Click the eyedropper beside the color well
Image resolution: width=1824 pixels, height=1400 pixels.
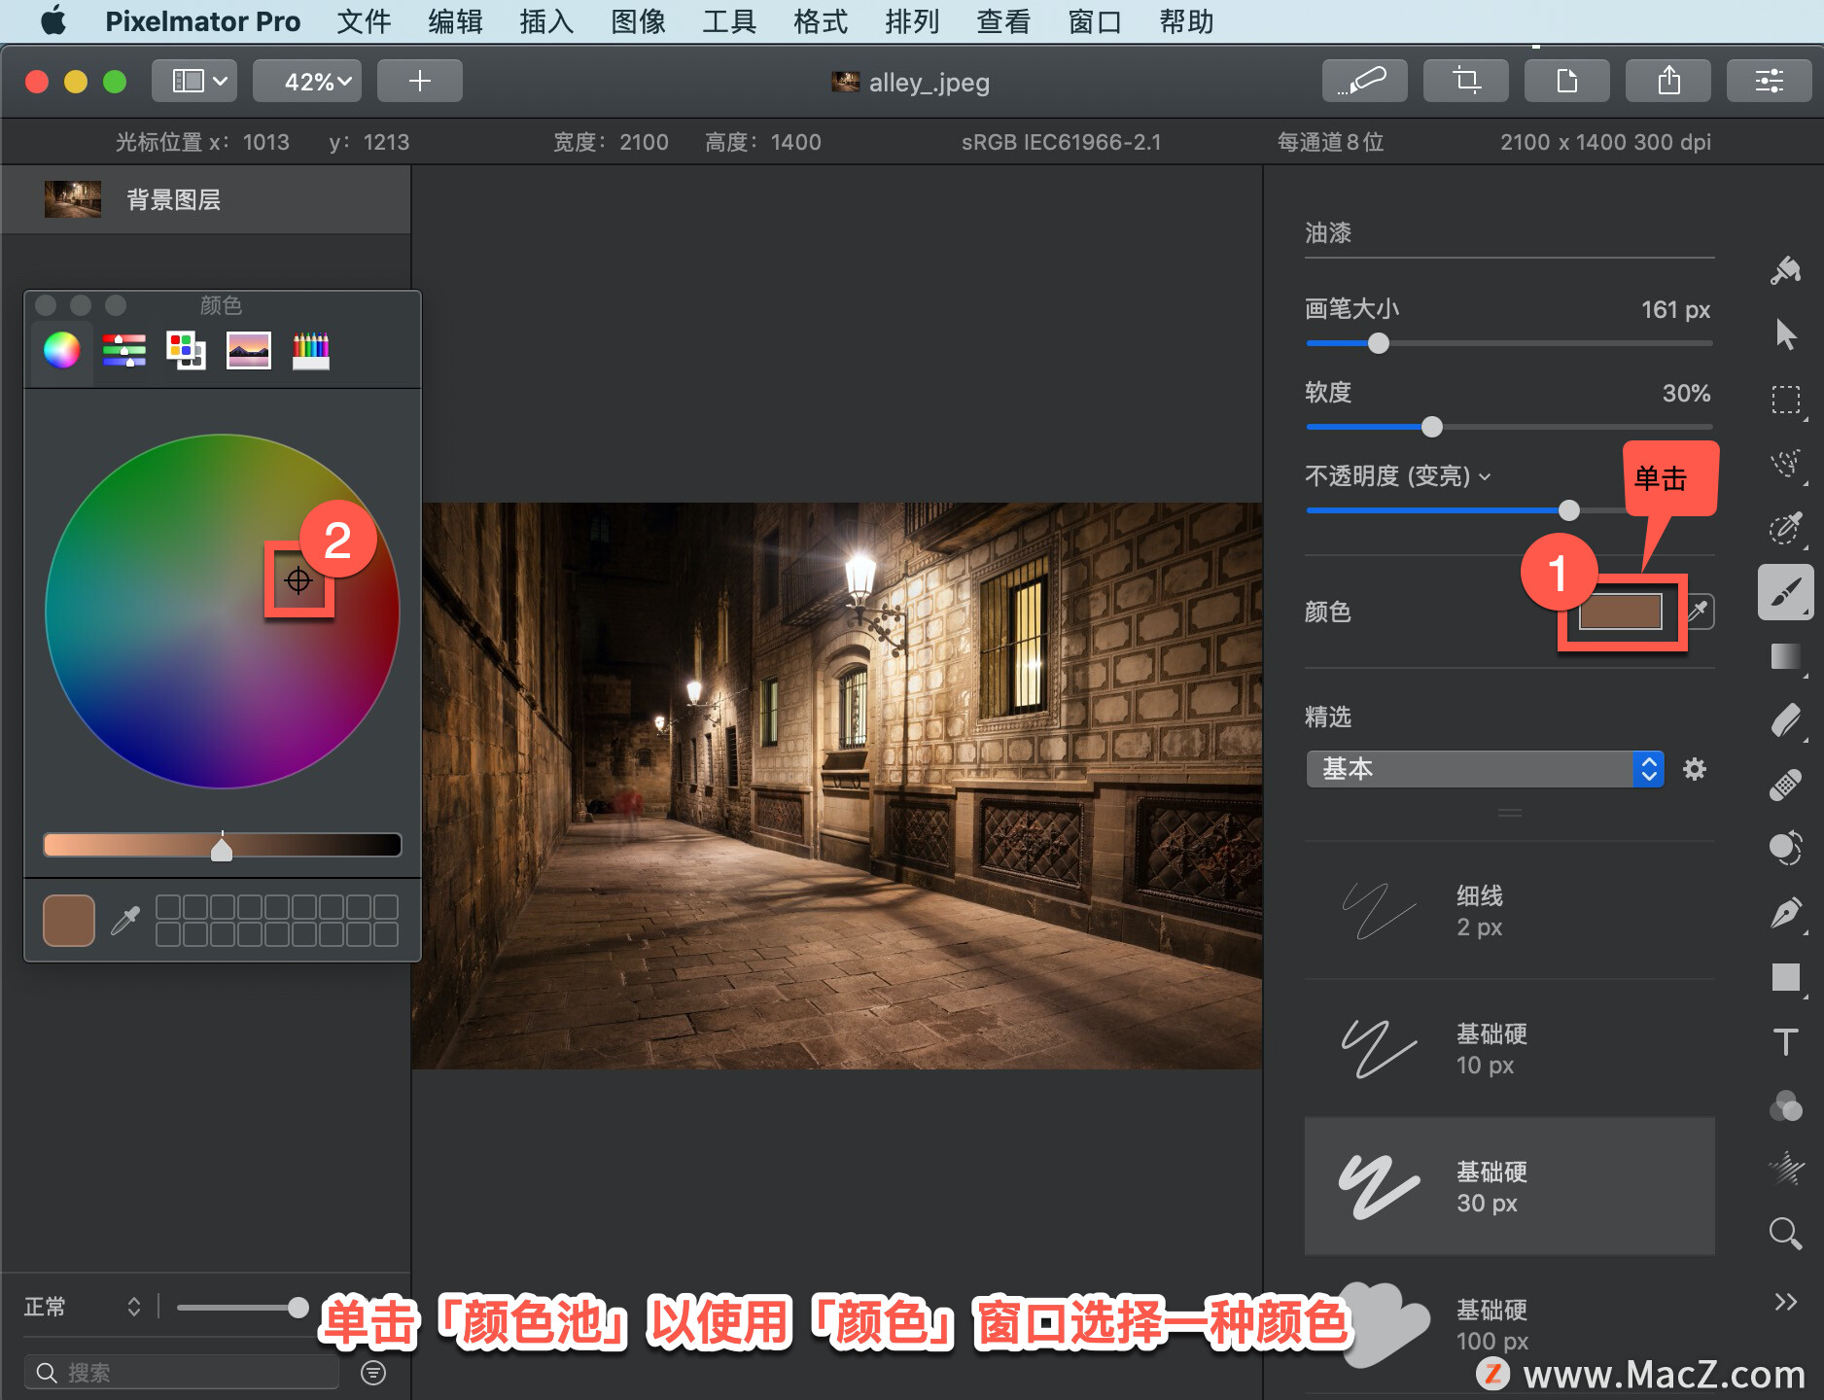tap(1699, 612)
